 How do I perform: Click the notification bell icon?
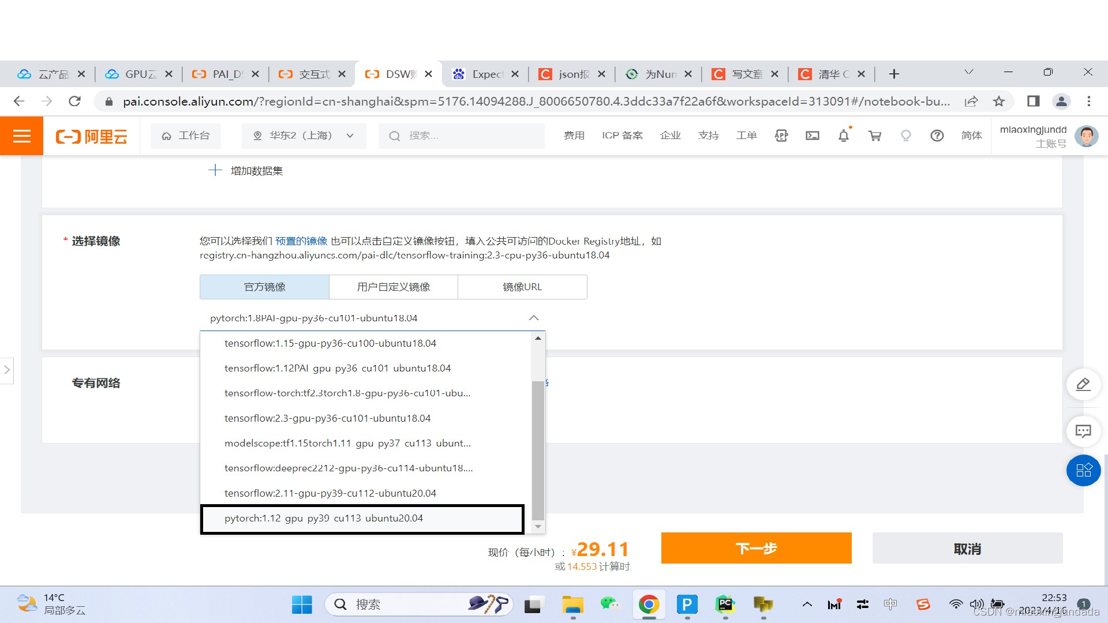pyautogui.click(x=843, y=136)
